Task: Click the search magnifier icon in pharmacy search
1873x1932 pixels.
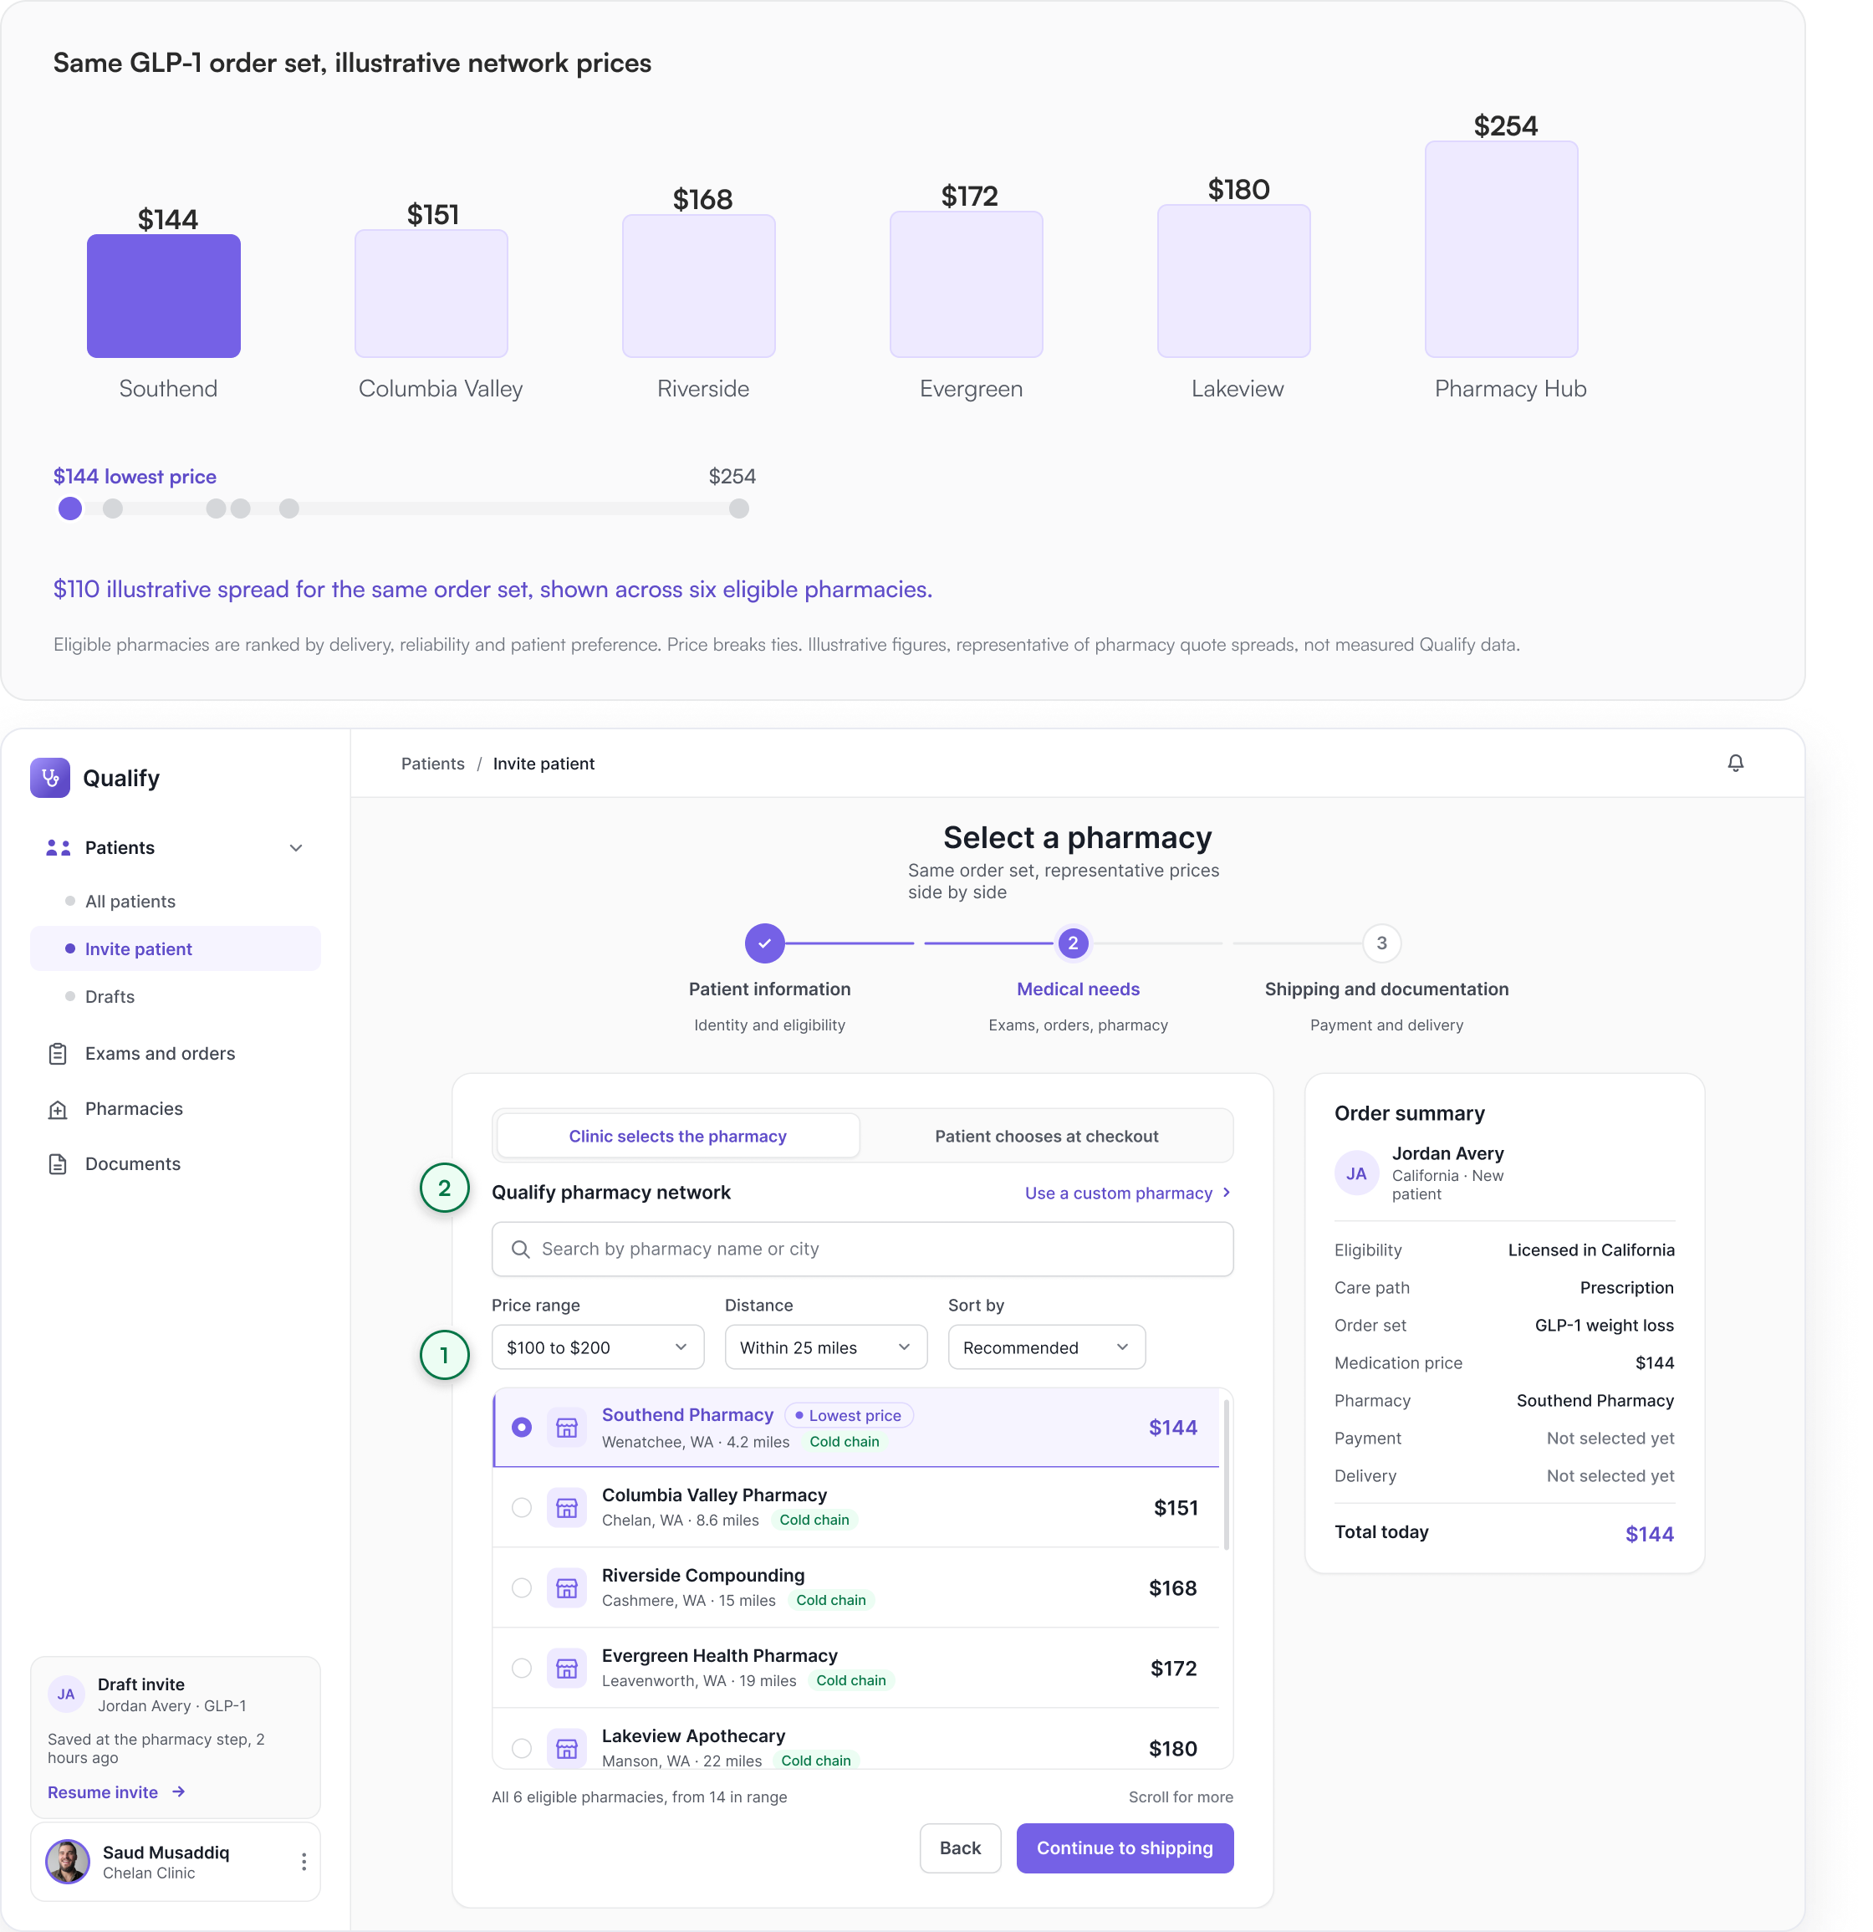Action: 520,1249
